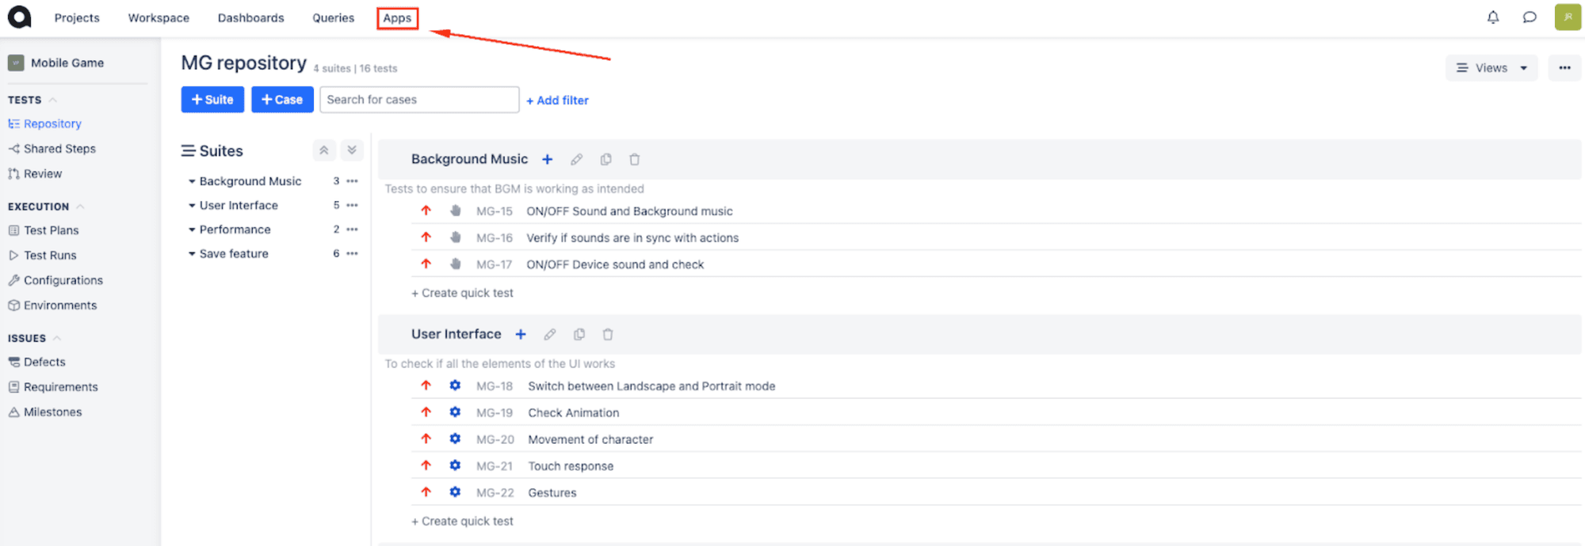Edit Background Music suite with pencil icon
Image resolution: width=1585 pixels, height=546 pixels.
point(577,160)
